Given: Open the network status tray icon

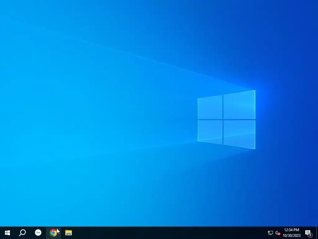Looking at the screenshot, I should click(270, 233).
